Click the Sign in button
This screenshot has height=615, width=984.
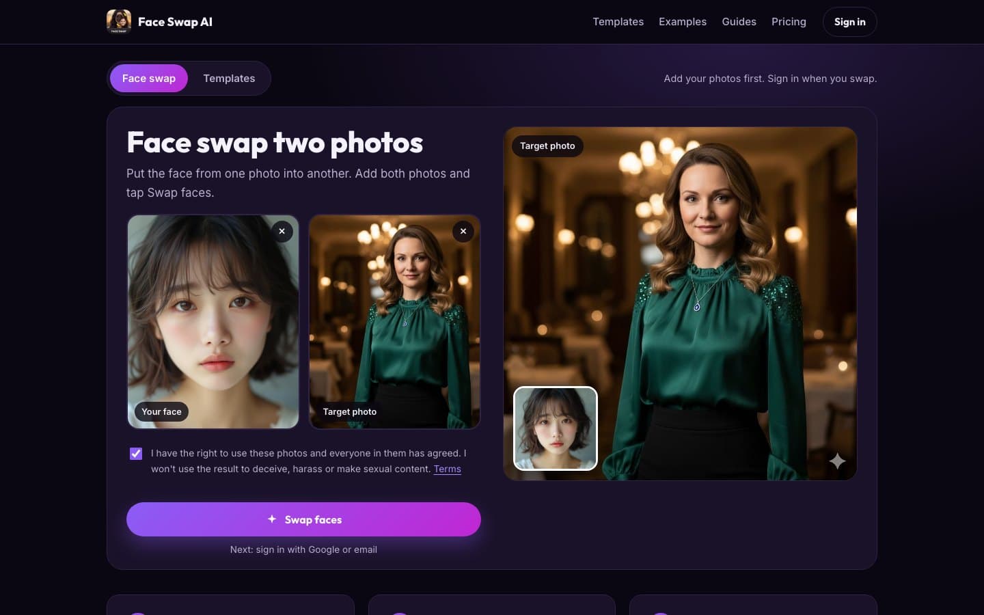[x=849, y=22]
